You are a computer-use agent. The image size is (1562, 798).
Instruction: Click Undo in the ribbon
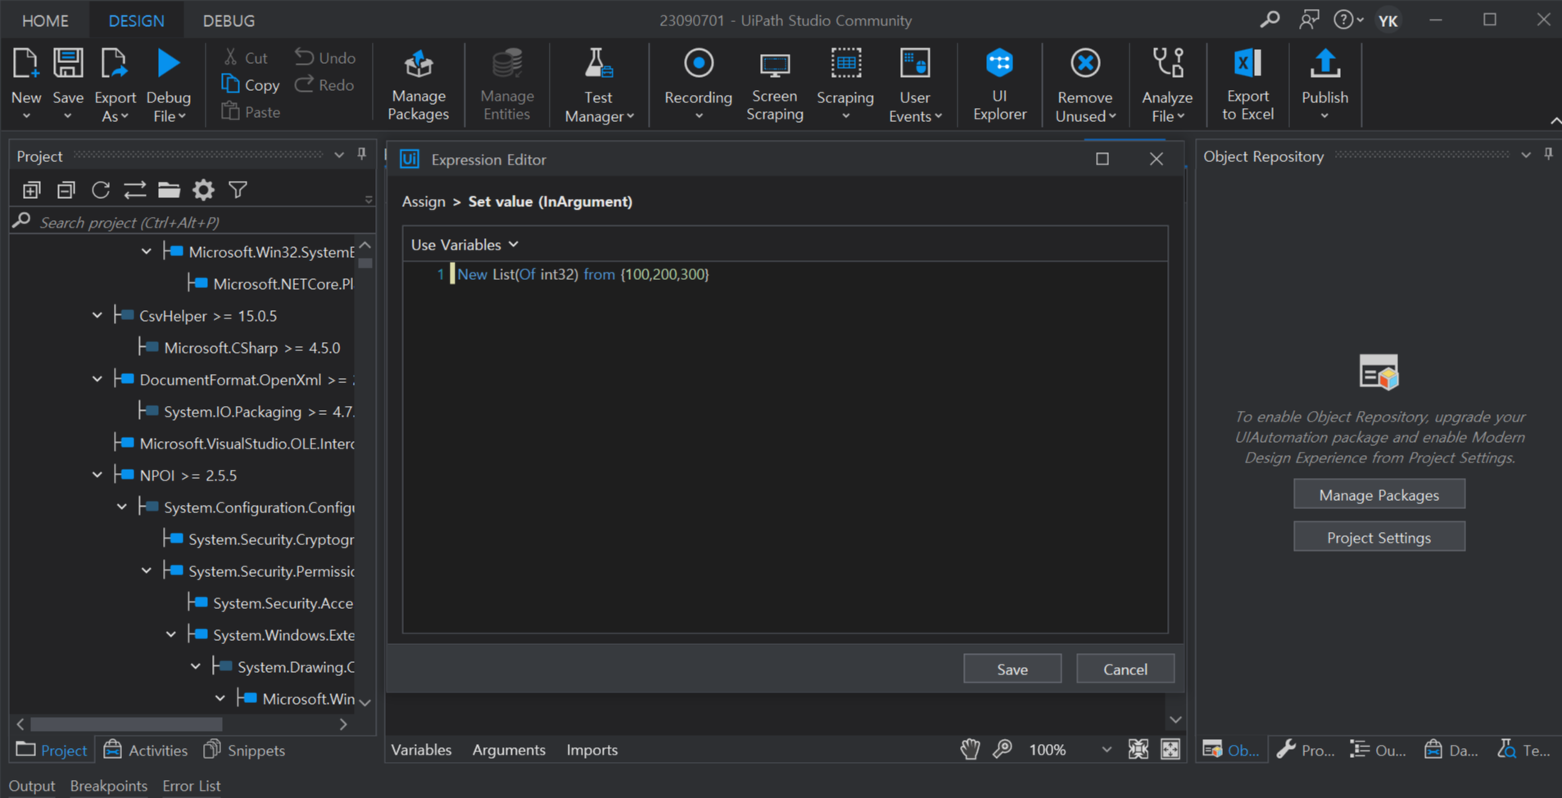(x=325, y=57)
